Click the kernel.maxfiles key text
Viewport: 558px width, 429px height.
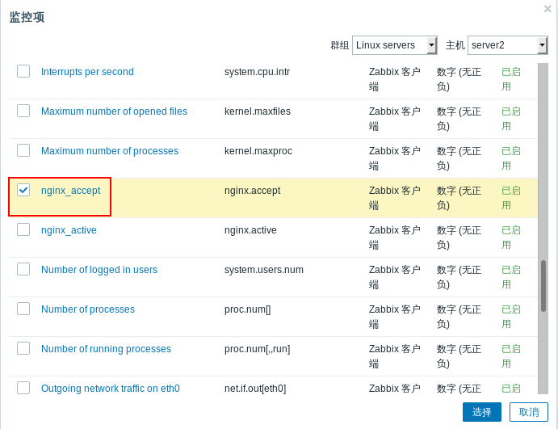click(258, 111)
